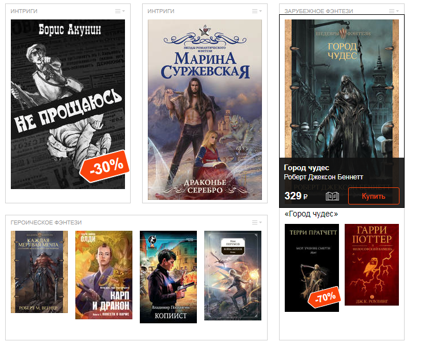This screenshot has height=349, width=428.
Task: Open menu icon of second Интриги block
Action: pyautogui.click(x=257, y=11)
